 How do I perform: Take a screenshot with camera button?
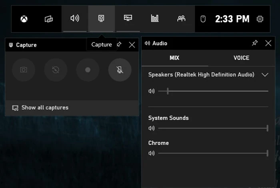pyautogui.click(x=24, y=70)
